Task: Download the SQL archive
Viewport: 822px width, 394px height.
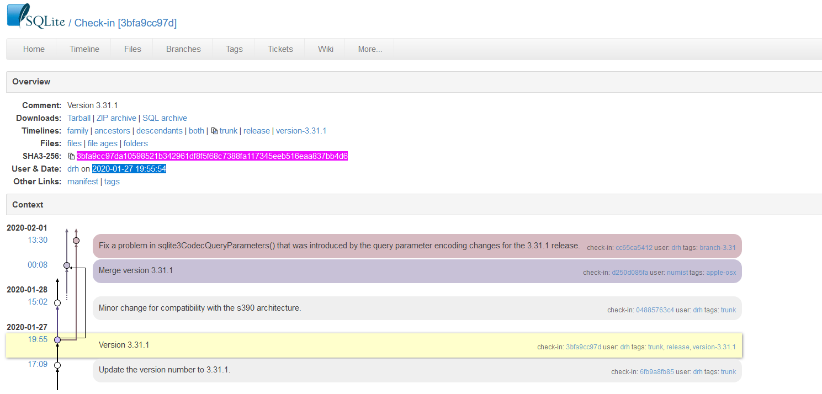Action: (x=165, y=118)
